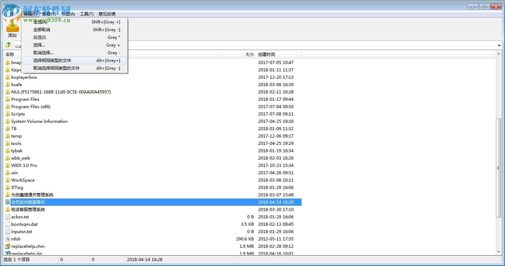This screenshot has width=505, height=266.
Task: Select the replacehelp.chm help file icon
Action: (x=8, y=246)
